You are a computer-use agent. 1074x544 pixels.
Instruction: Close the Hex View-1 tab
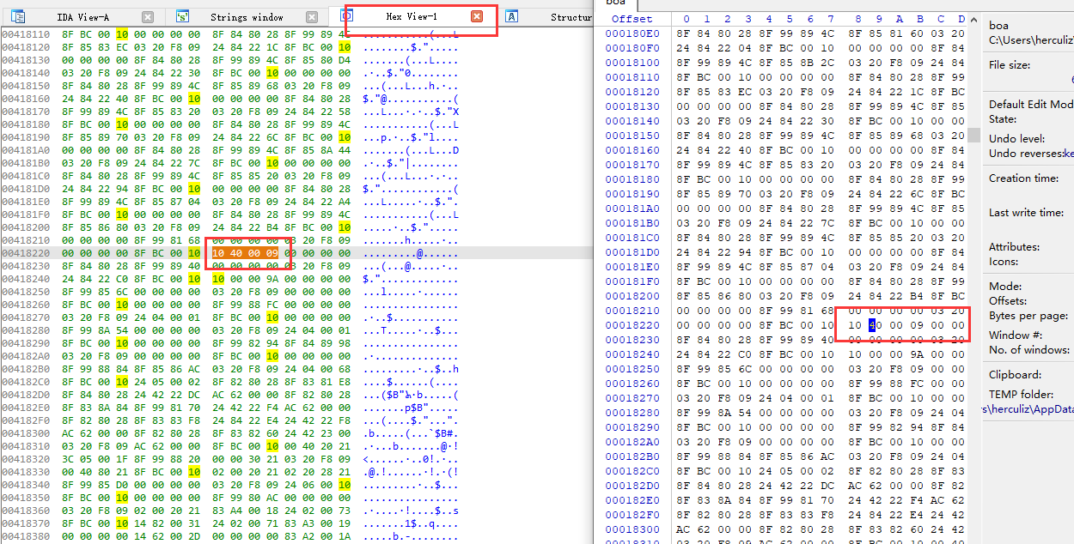click(477, 16)
